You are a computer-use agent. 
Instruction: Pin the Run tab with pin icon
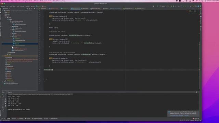(x=3, y=110)
